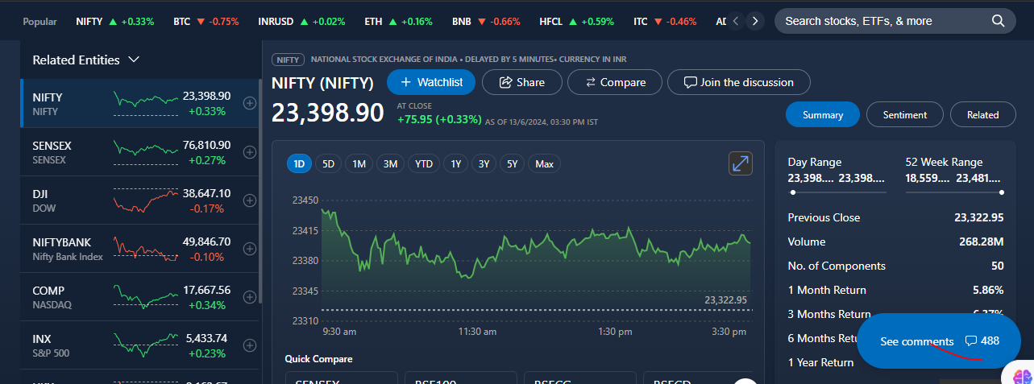Select the 5D chart range
The width and height of the screenshot is (1034, 384).
(x=328, y=163)
